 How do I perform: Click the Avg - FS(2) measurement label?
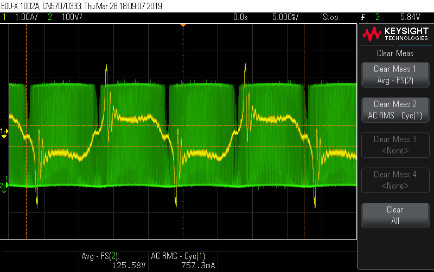pyautogui.click(x=100, y=256)
